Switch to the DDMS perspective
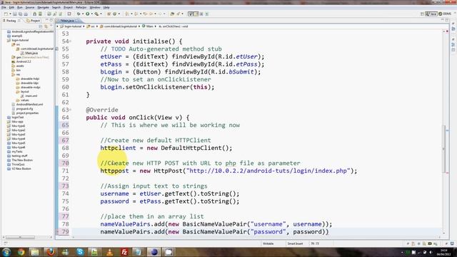The image size is (457, 257). [x=445, y=14]
